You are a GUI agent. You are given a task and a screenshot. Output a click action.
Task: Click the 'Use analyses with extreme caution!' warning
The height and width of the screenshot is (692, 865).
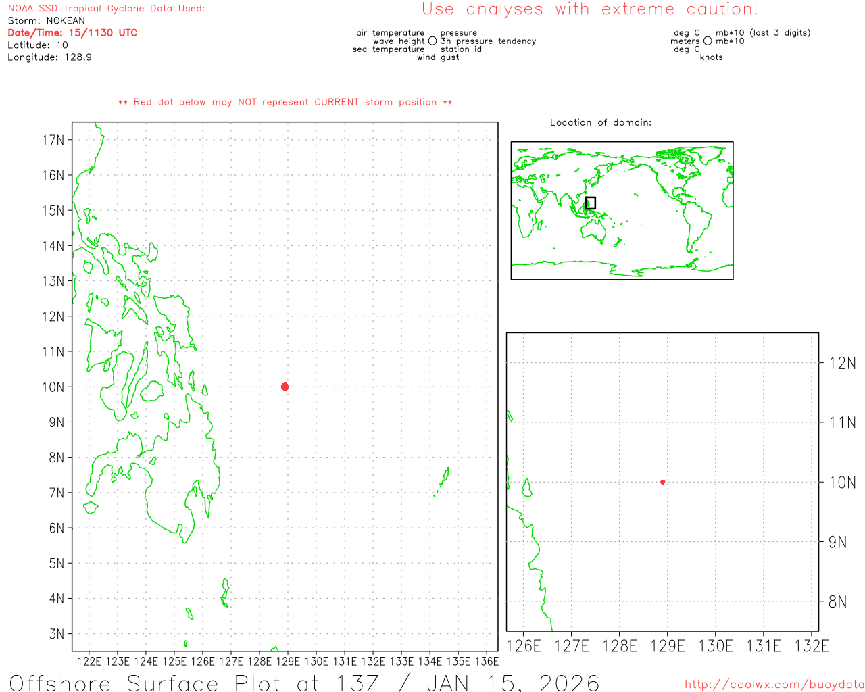point(589,9)
